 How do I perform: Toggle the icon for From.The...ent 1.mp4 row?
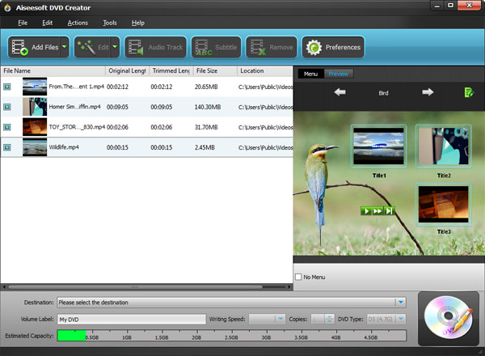pos(7,87)
